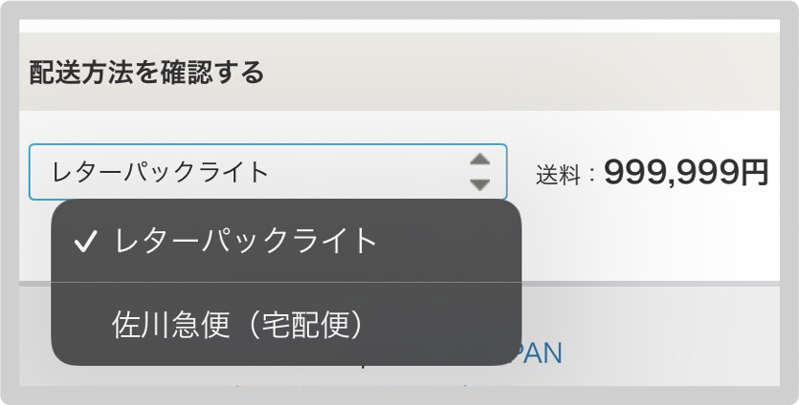Click the 999,999円 shipping fee amount
799x405 pixels.
(686, 173)
